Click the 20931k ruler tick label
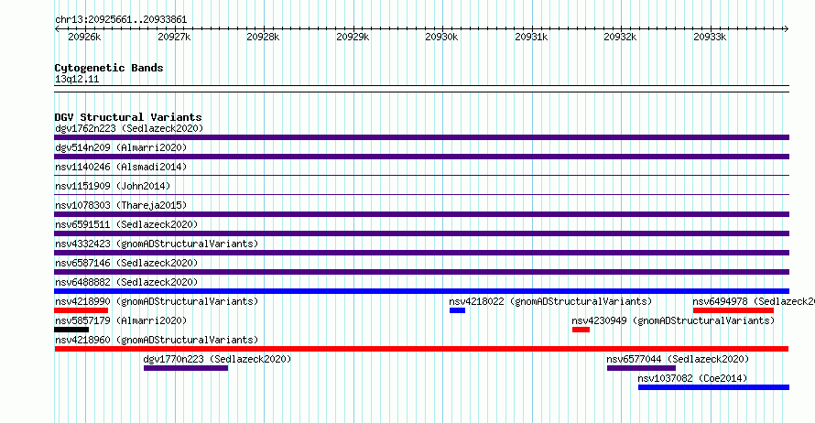Screen dimensions: 815x423 pos(531,37)
